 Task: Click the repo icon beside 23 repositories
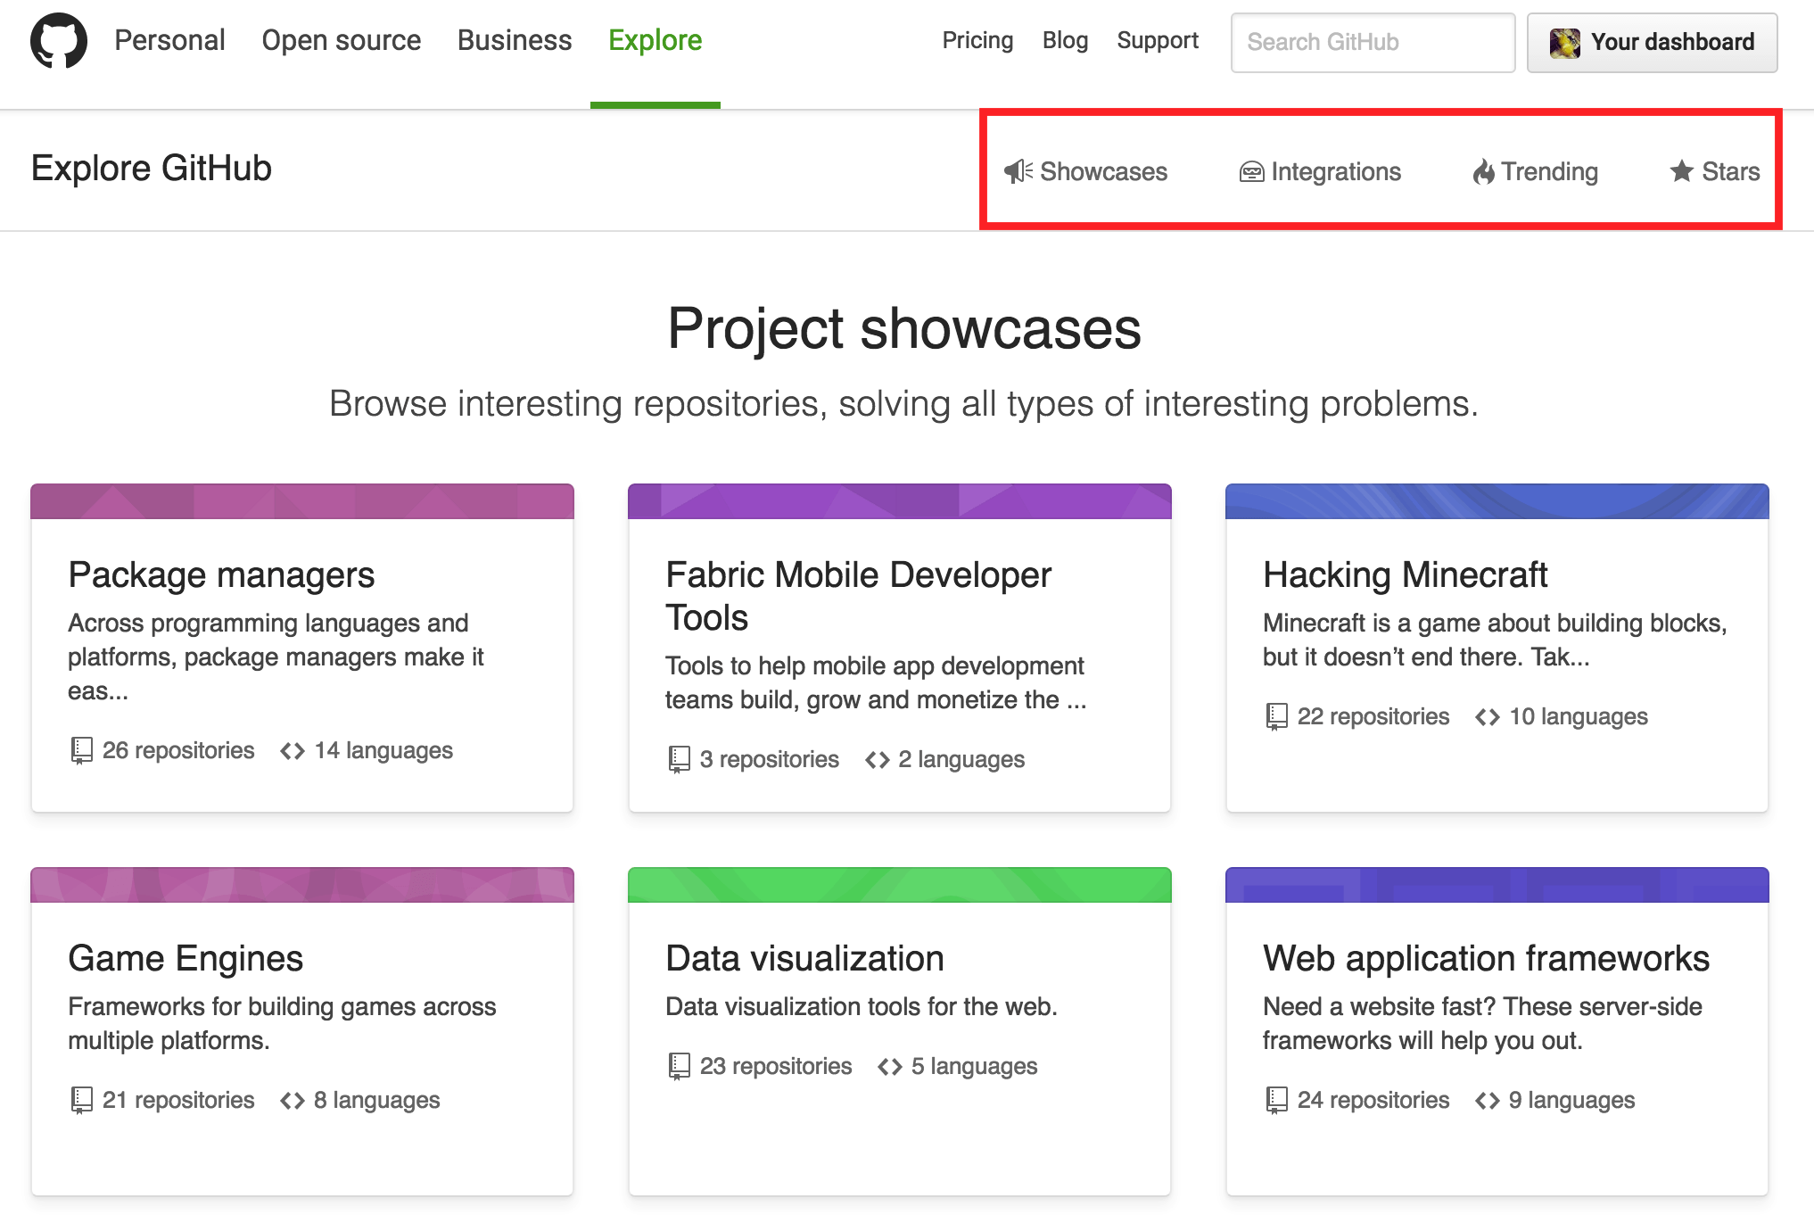679,1066
